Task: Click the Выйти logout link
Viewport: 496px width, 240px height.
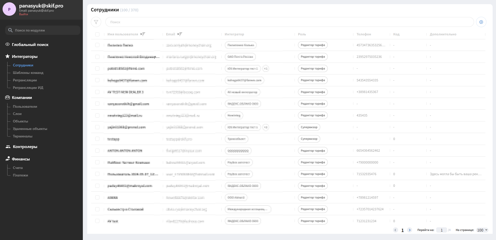Action: click(x=24, y=14)
